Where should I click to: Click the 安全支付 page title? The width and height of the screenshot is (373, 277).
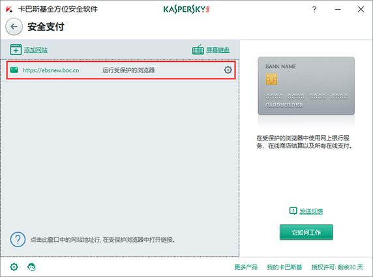pyautogui.click(x=46, y=27)
